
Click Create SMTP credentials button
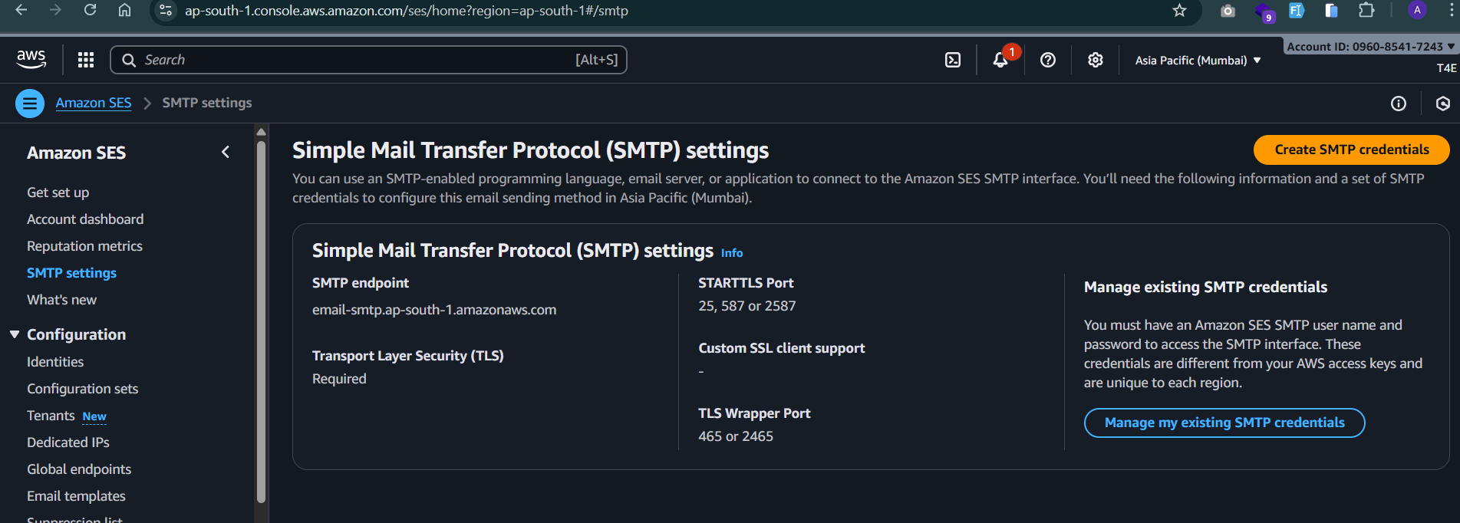[x=1352, y=150]
